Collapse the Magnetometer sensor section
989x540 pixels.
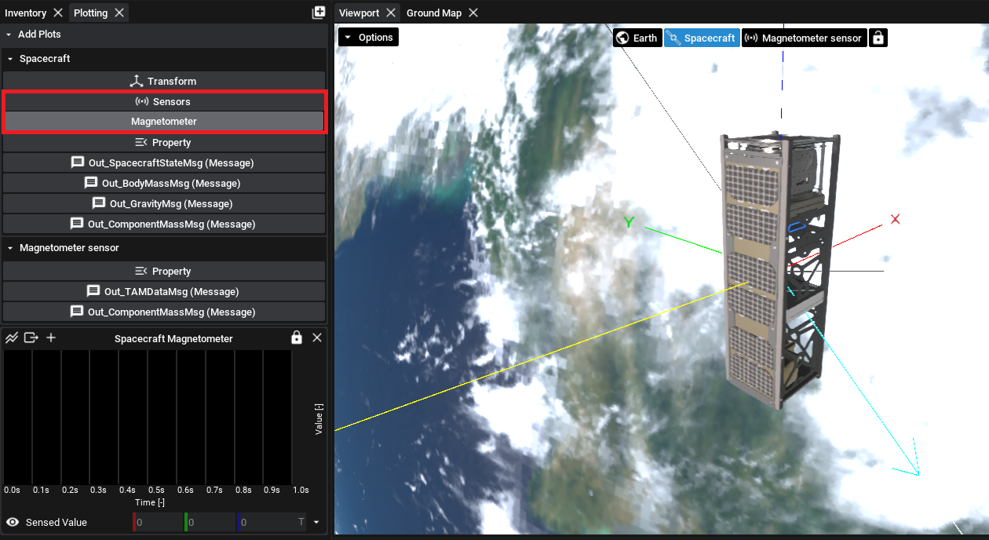(9, 248)
